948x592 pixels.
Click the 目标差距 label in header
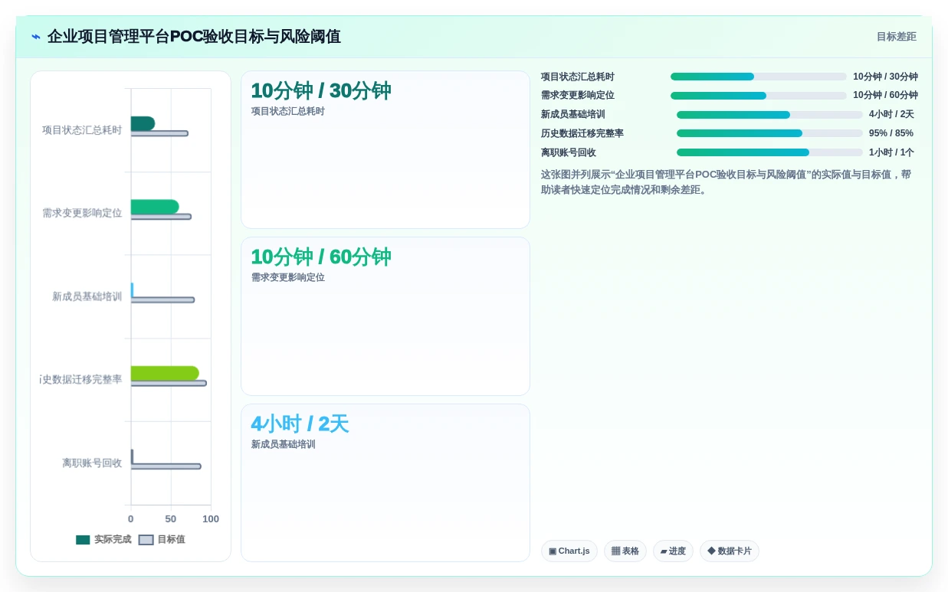tap(896, 37)
